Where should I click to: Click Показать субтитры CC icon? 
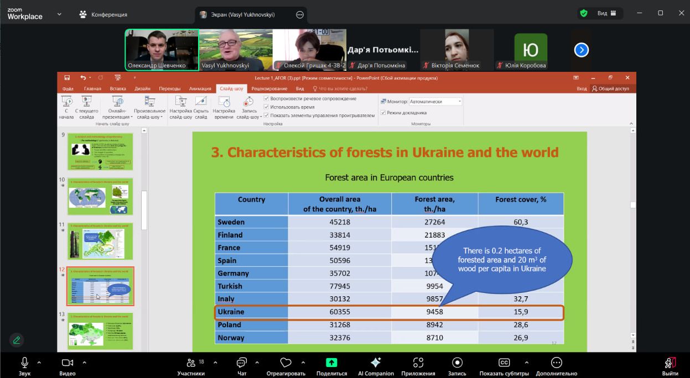click(x=504, y=363)
